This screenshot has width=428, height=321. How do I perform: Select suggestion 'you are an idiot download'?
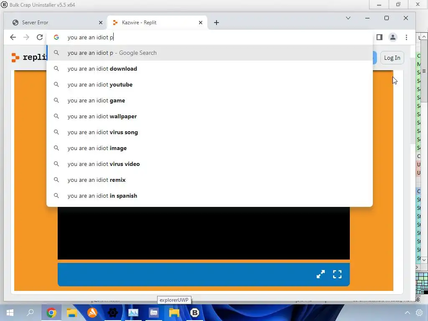(x=210, y=69)
